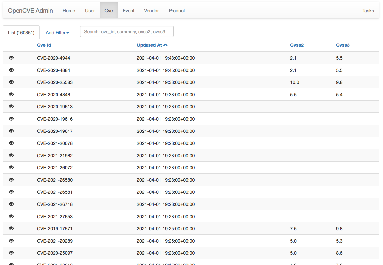Click the eye icon beside CVE-2021-20078

pos(11,143)
